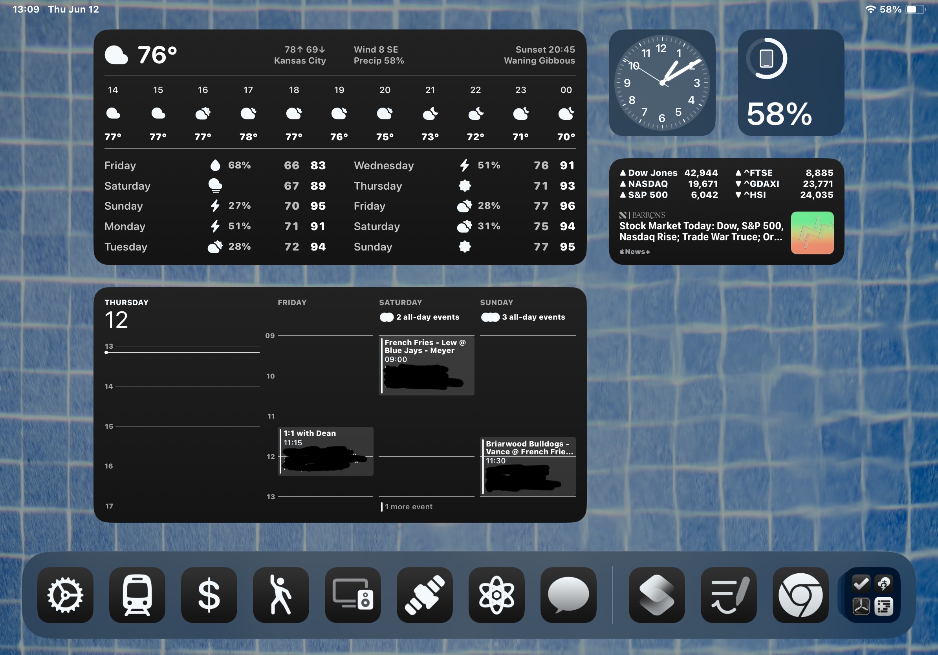938x655 pixels.
Task: Open Briarwood Bulldogs - Vance event
Action: 528,467
